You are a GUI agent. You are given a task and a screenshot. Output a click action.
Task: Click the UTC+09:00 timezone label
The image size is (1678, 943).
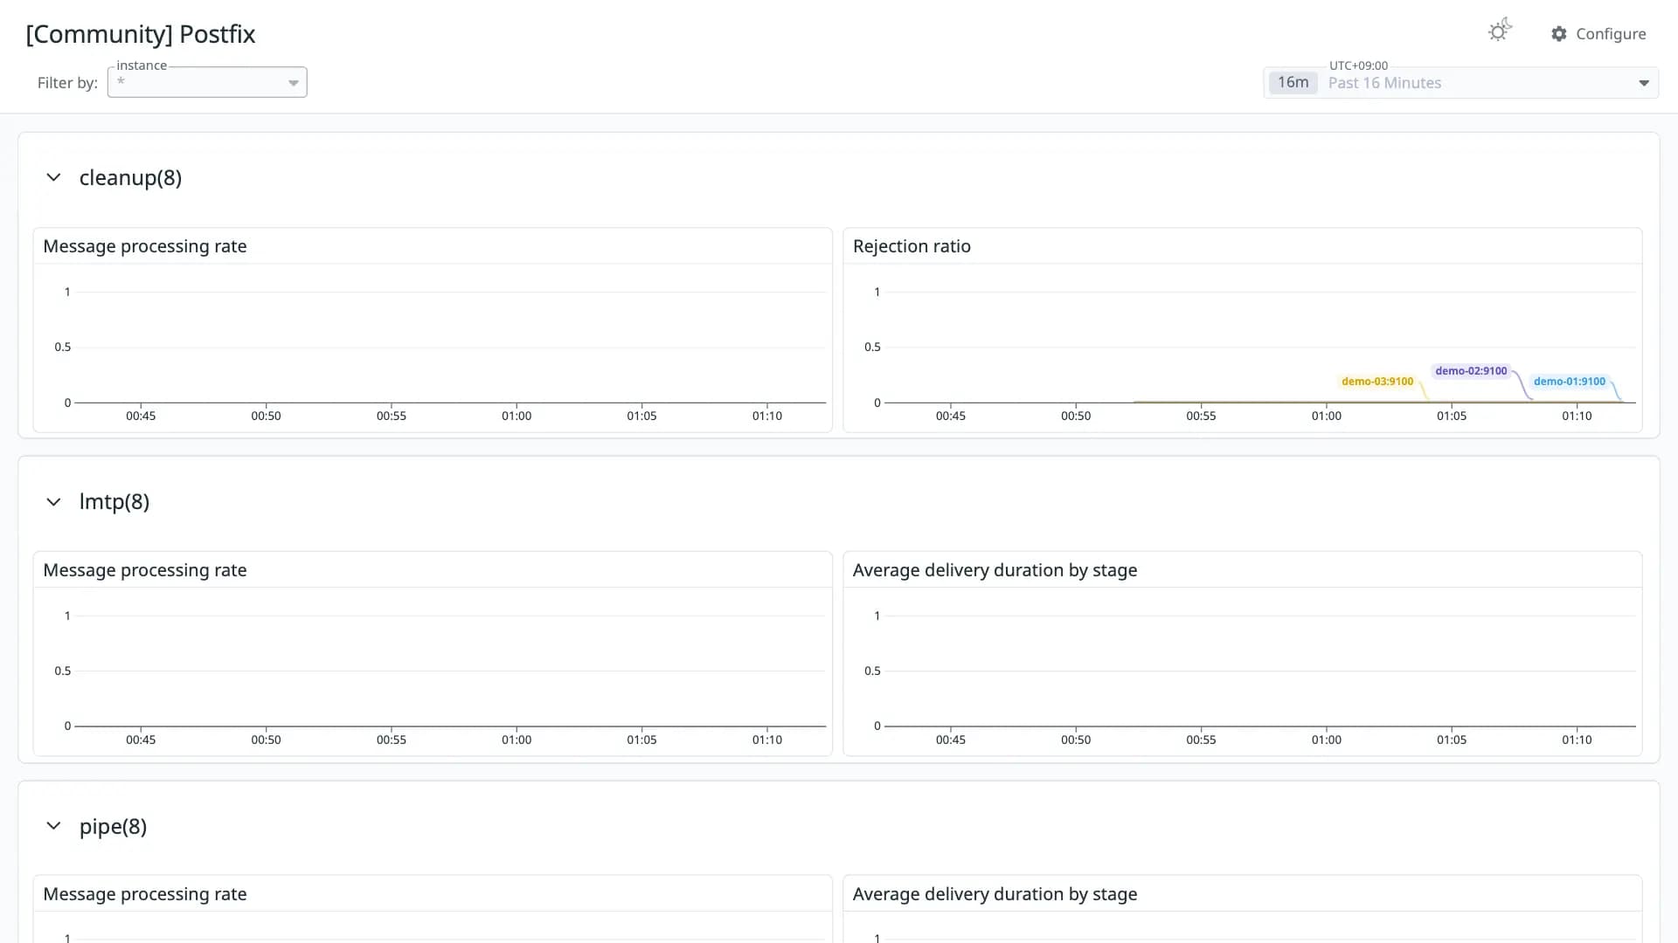(x=1358, y=65)
